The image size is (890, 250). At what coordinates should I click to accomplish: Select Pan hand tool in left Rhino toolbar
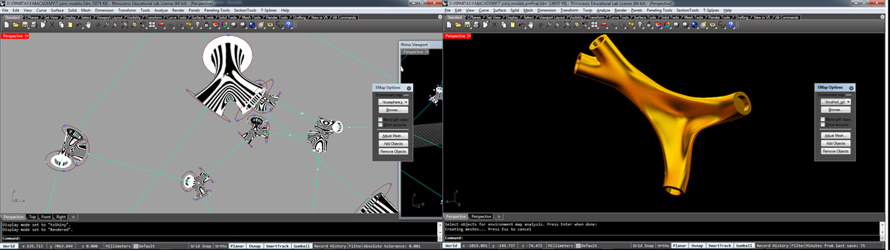[x=88, y=24]
